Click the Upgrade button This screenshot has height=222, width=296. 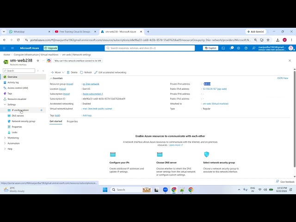pyautogui.click(x=51, y=48)
